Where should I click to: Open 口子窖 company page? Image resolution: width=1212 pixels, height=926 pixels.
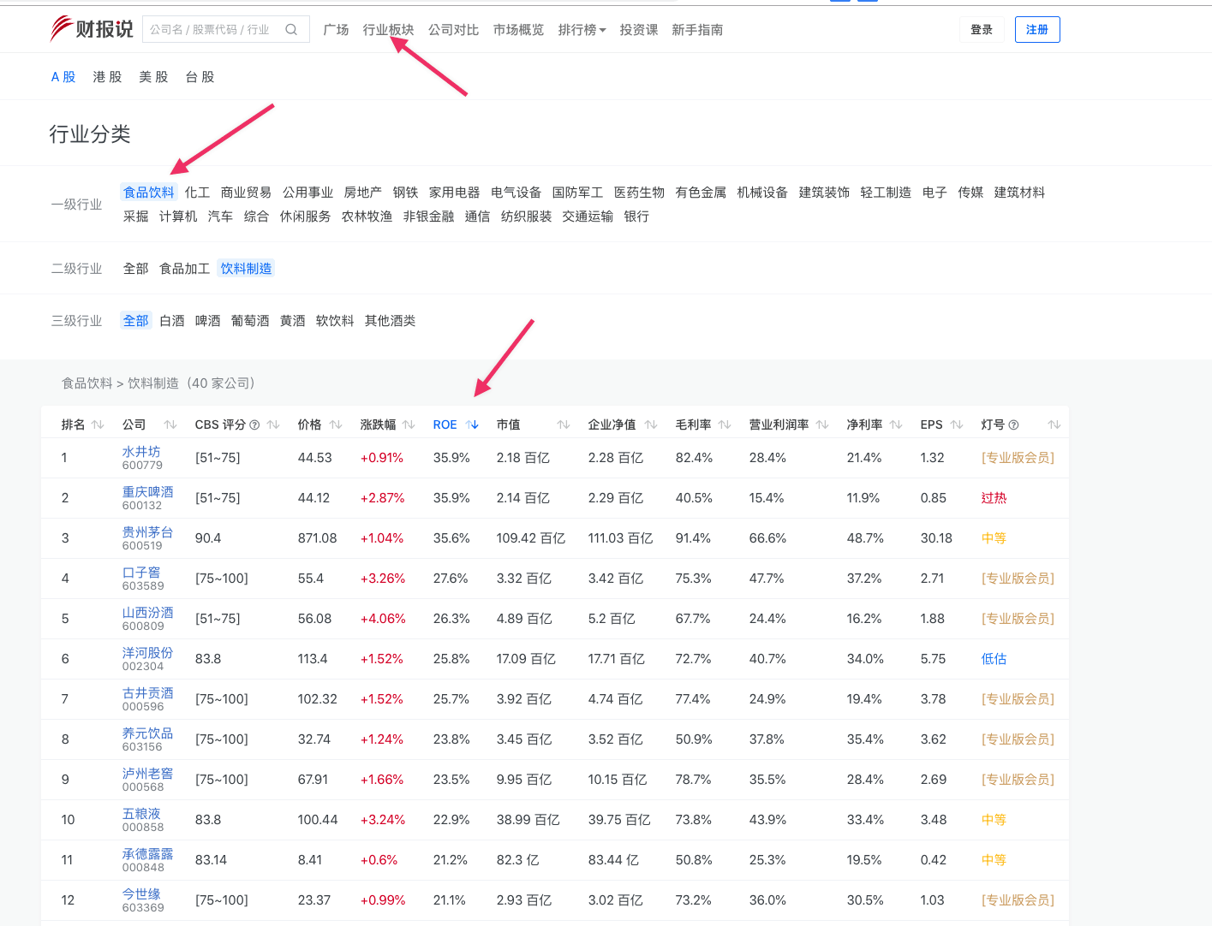click(141, 572)
